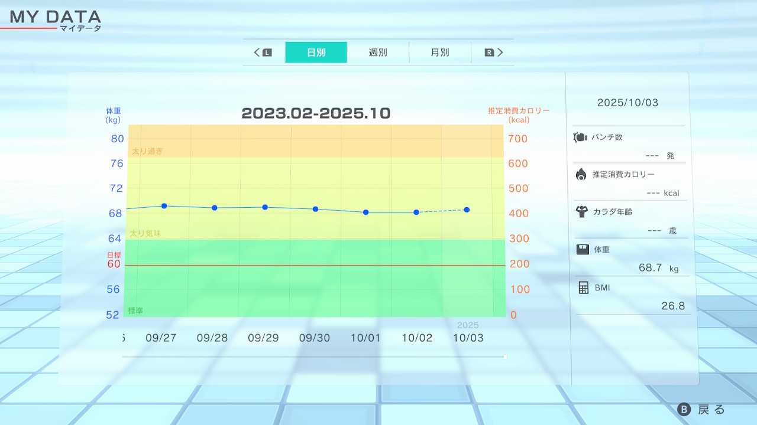This screenshot has width=757, height=425.
Task: Click the red 60 kg target line
Action: coord(313,265)
